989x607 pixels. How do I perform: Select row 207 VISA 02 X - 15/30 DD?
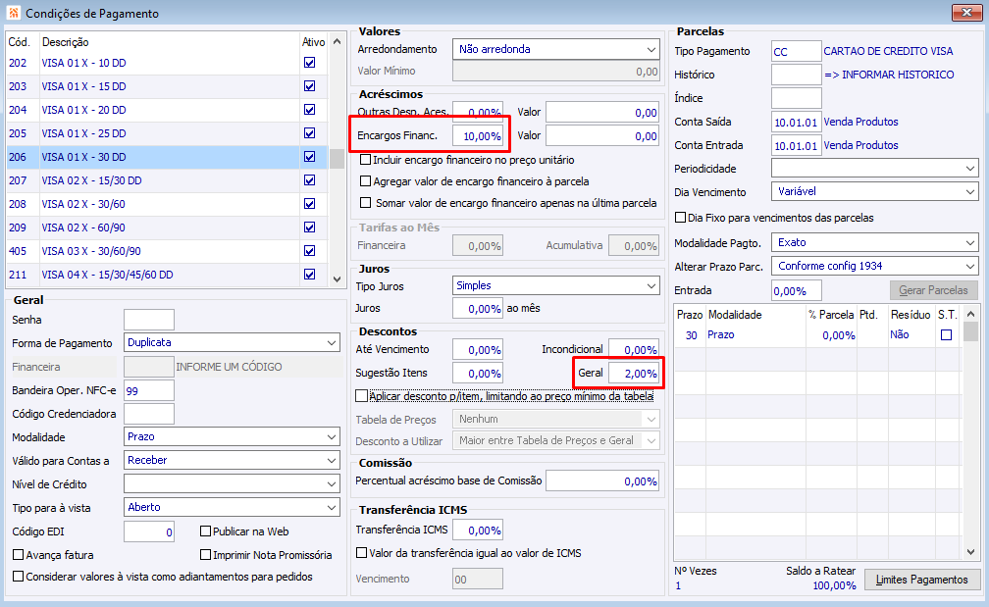point(167,180)
